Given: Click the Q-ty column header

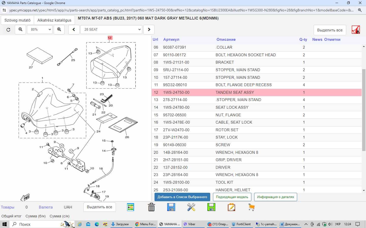Looking at the screenshot, I should coord(303,40).
